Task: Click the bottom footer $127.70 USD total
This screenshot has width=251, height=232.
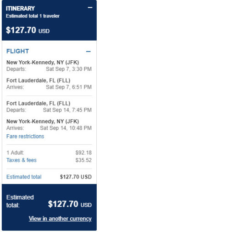Action: tap(70, 204)
